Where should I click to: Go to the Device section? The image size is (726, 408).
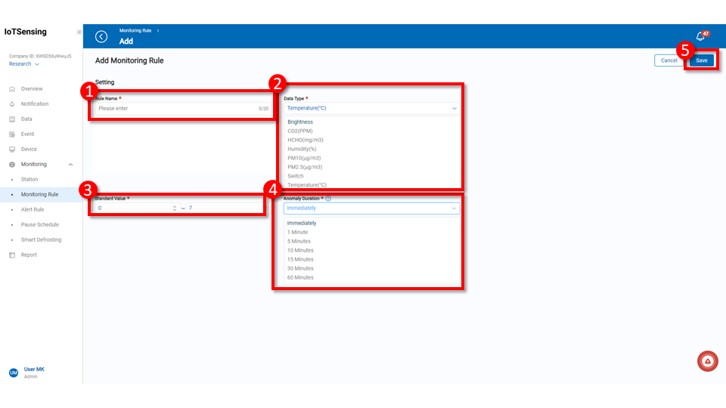tap(29, 150)
